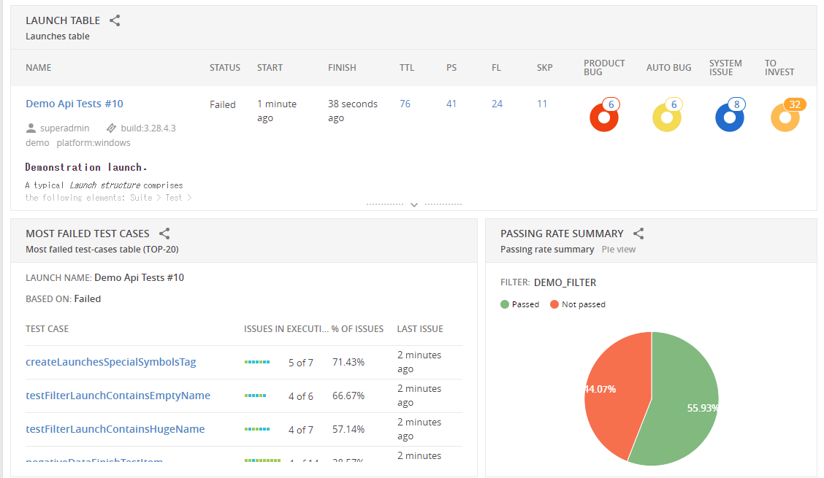Click the SYSTEM ISSUE column header
The width and height of the screenshot is (824, 478).
click(x=725, y=67)
